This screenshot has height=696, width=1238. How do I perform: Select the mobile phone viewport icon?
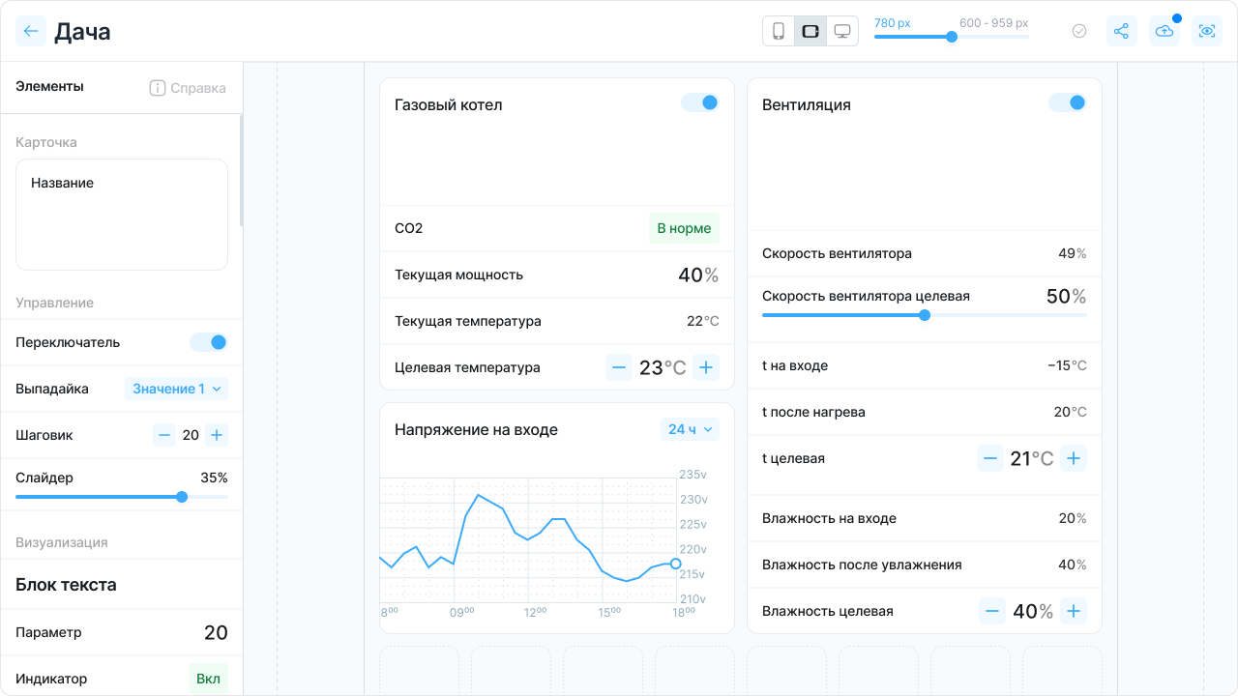779,31
